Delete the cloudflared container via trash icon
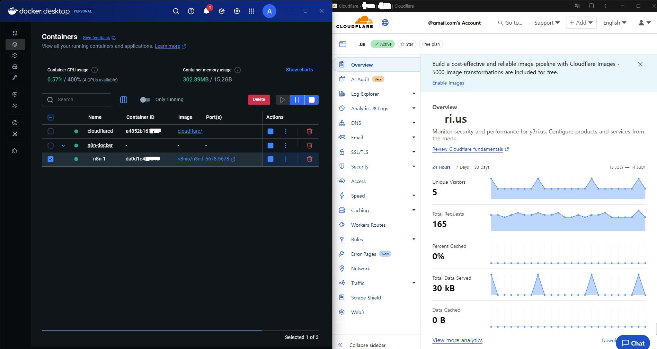657x349 pixels. coord(310,131)
